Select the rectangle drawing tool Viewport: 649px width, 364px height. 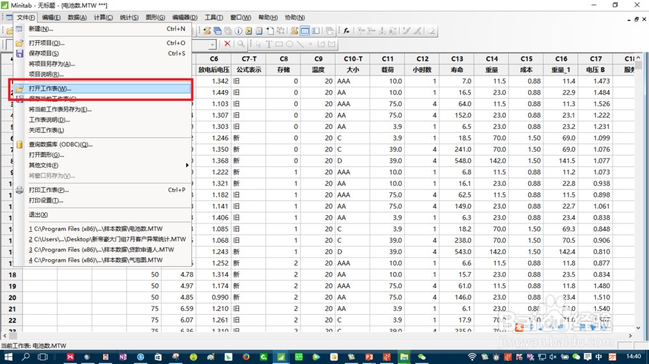click(x=279, y=44)
